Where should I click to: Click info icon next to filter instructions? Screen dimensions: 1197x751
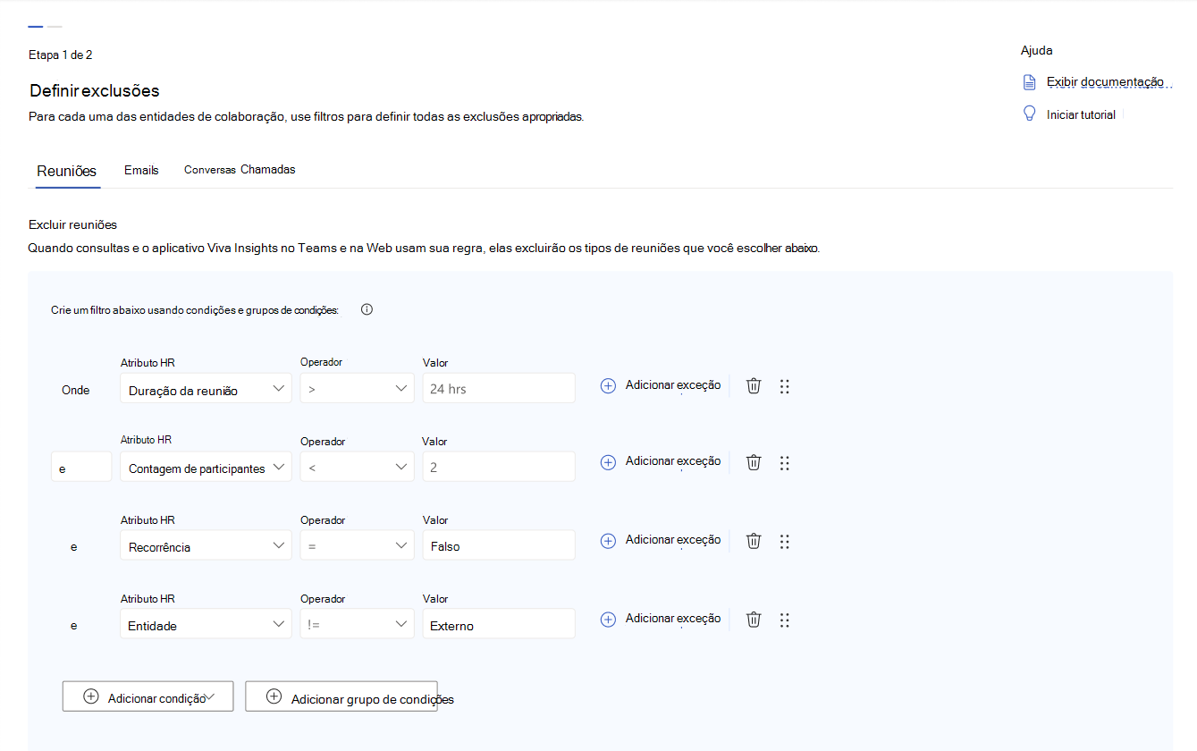tap(367, 309)
